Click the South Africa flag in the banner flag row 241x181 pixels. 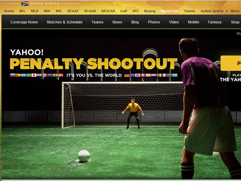pos(169,75)
